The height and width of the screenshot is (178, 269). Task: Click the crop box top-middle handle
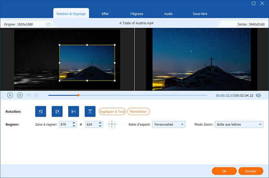click(87, 45)
